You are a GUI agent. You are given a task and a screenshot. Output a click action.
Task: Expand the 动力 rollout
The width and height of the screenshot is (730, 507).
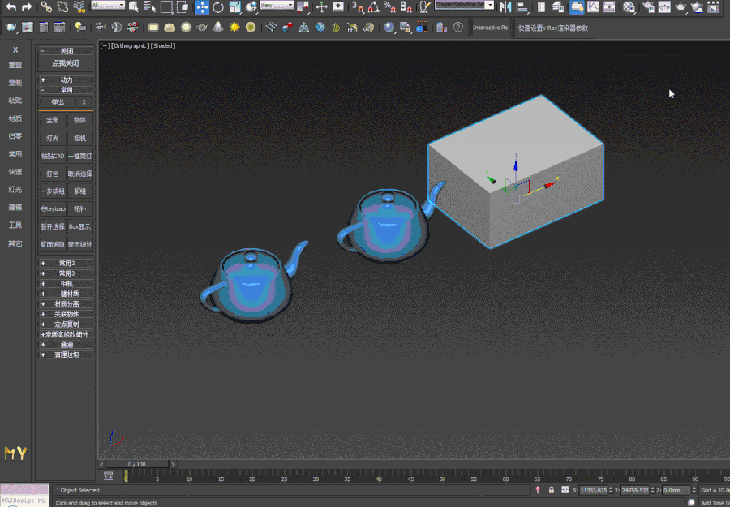[x=67, y=79]
